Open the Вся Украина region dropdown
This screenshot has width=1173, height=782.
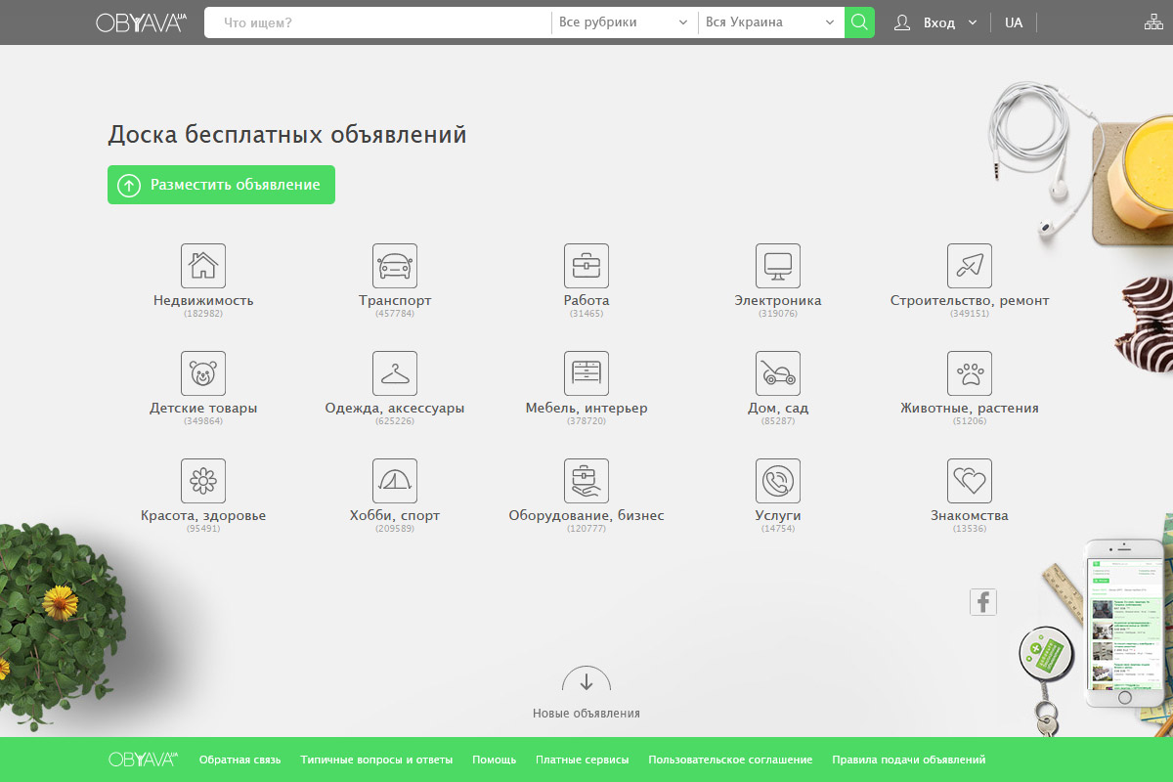[770, 22]
